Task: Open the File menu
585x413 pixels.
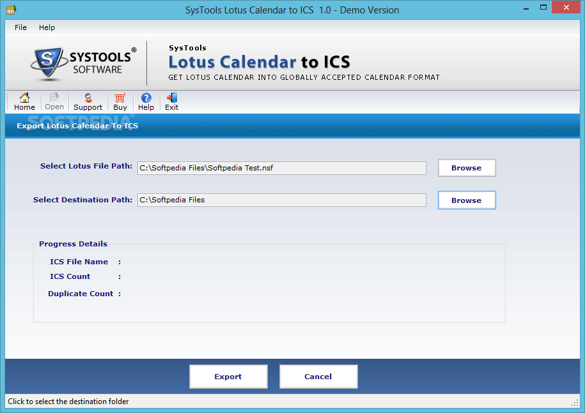Action: tap(20, 27)
